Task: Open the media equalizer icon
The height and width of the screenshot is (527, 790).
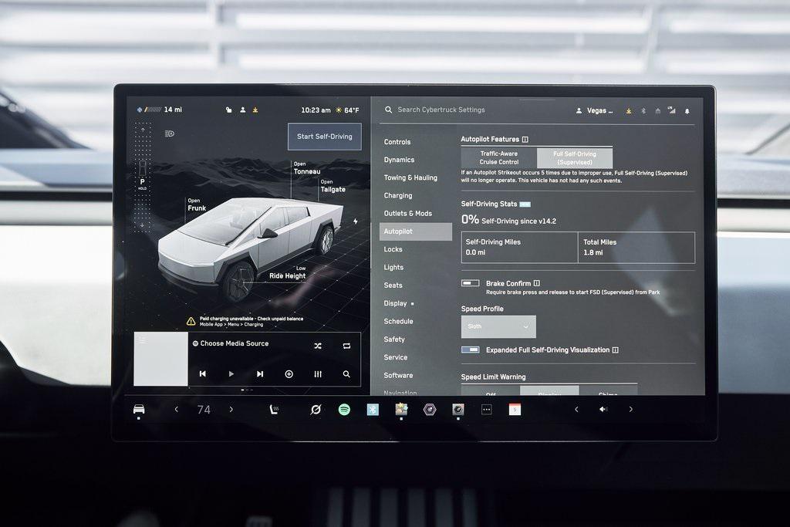Action: tap(318, 374)
